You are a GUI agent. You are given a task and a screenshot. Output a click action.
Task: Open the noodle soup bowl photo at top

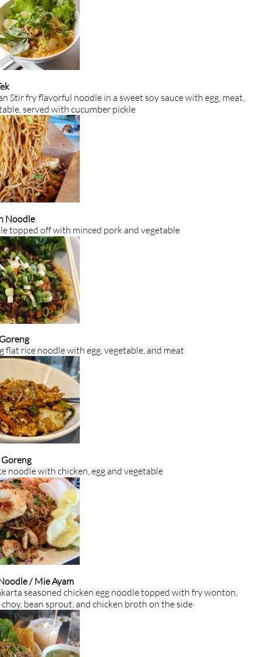tap(39, 34)
